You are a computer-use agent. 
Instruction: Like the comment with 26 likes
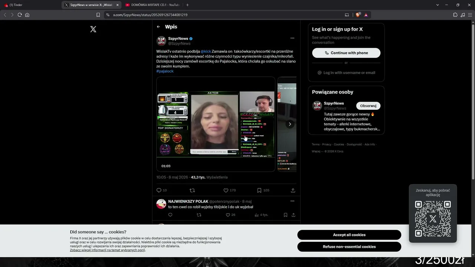point(227,215)
